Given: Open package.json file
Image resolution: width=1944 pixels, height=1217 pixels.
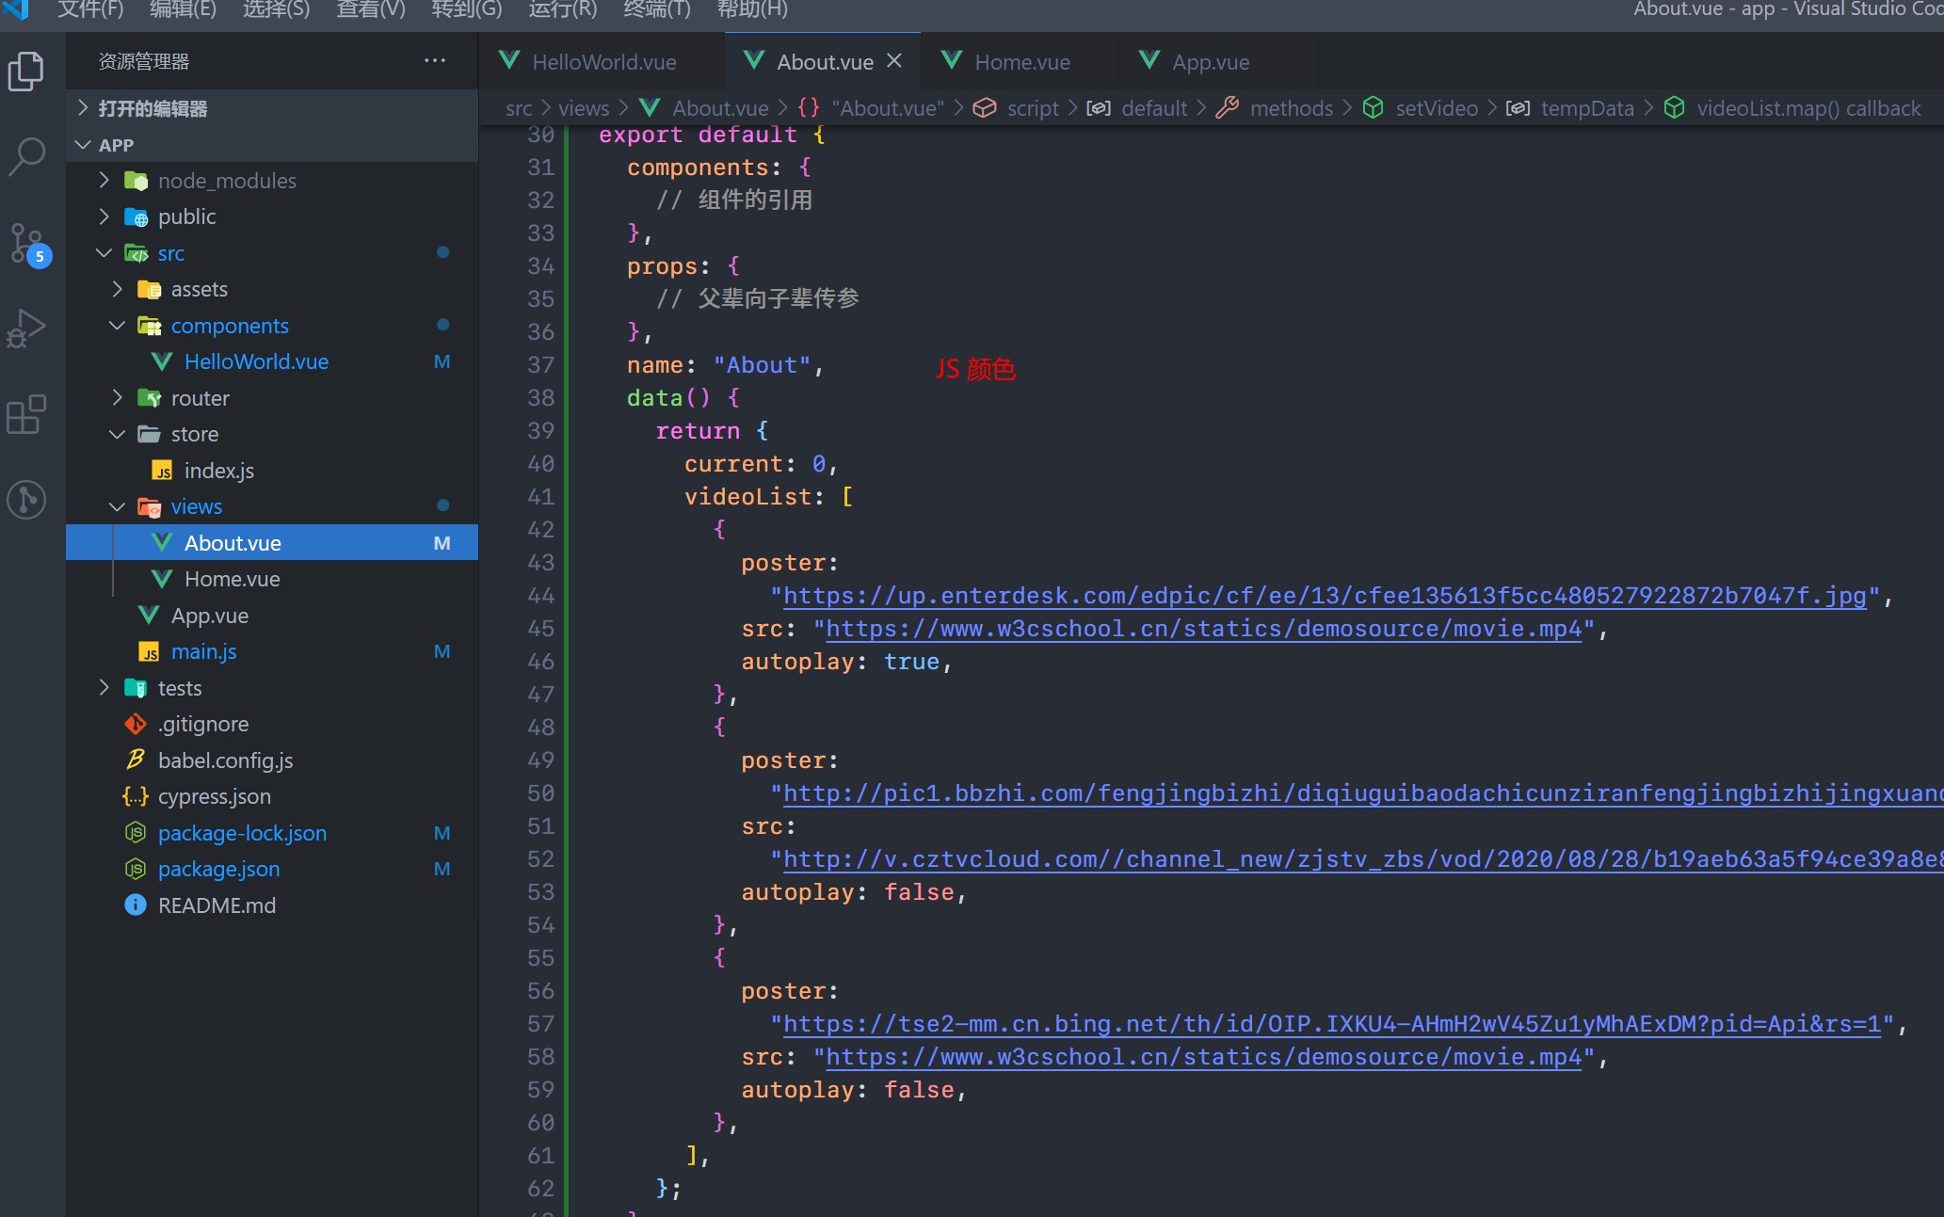Looking at the screenshot, I should 272,869.
